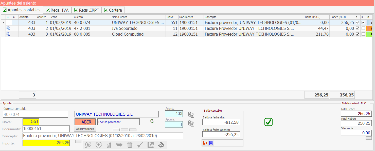Uncheck the last checkbox in the 40 0 074 row
375x151 pixels.
point(363,22)
